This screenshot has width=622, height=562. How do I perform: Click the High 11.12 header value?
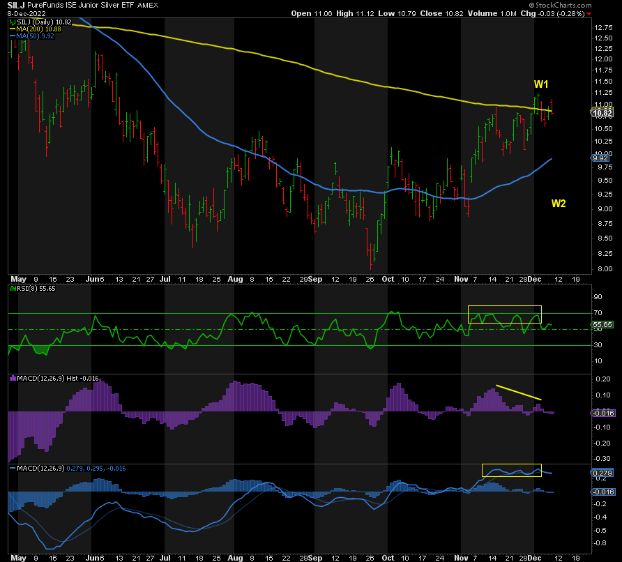tap(355, 13)
